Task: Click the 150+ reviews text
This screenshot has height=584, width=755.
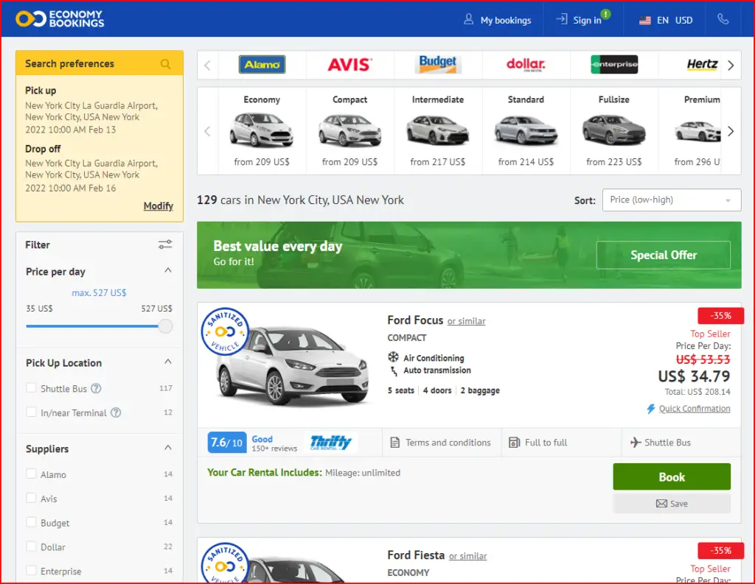Action: pyautogui.click(x=274, y=448)
